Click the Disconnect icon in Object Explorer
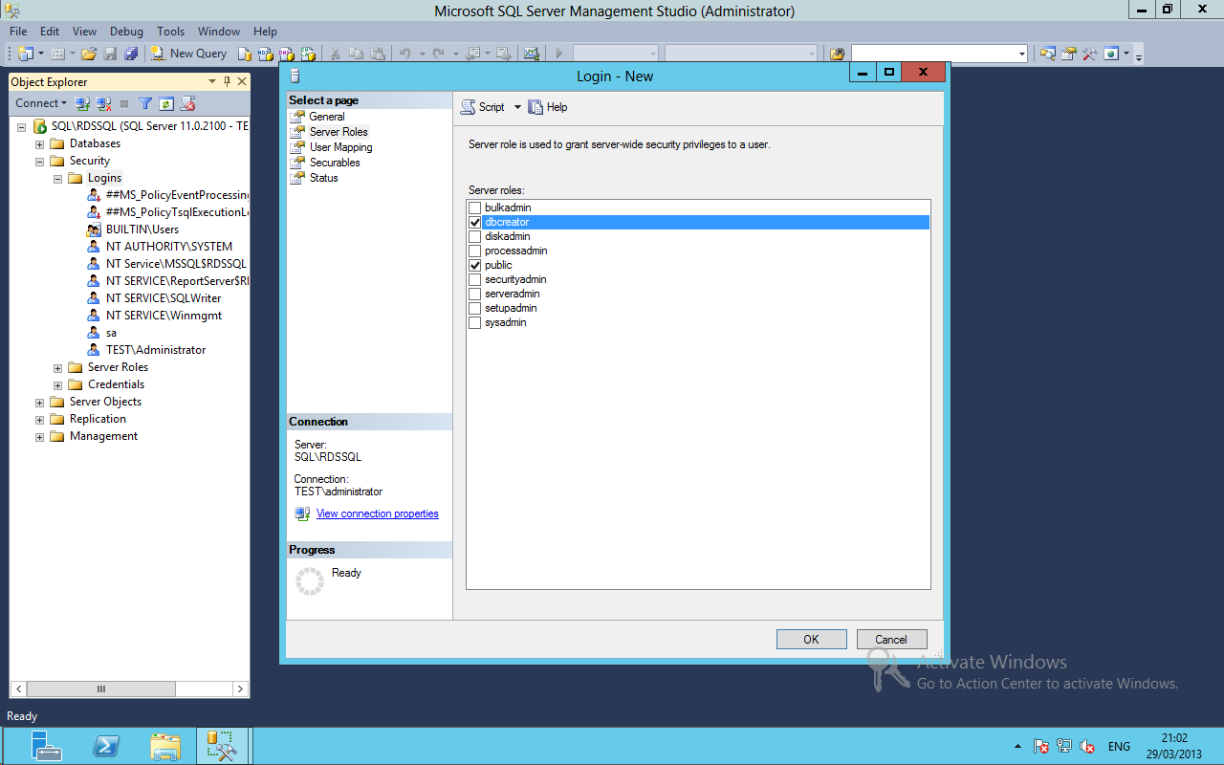Screen dimensions: 1224x765 [104, 103]
